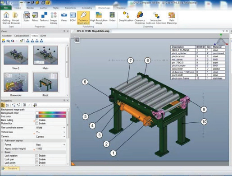Viewport: 232px width, 176px height.
Task: Click callout balloon number 10
Action: click(x=204, y=121)
